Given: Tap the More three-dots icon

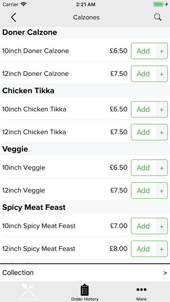Looking at the screenshot, I should [141, 289].
